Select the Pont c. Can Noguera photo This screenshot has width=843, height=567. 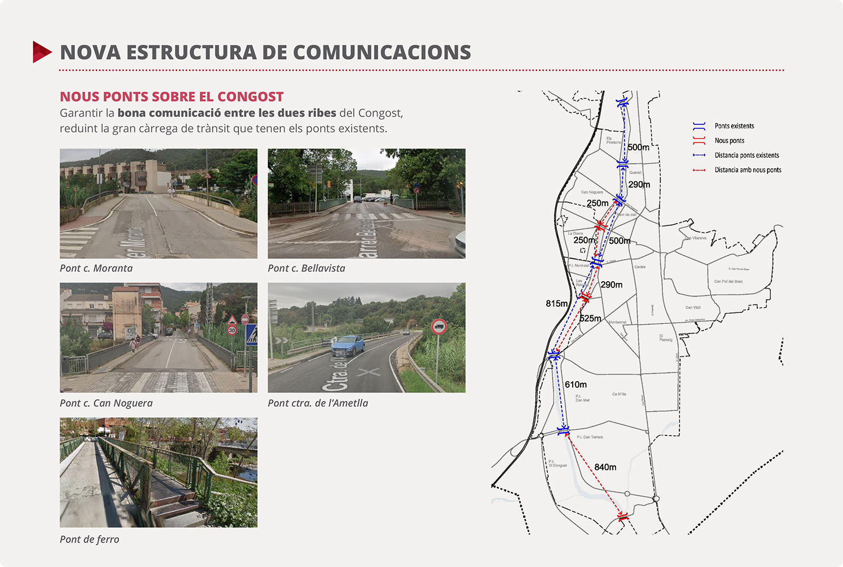click(x=158, y=337)
